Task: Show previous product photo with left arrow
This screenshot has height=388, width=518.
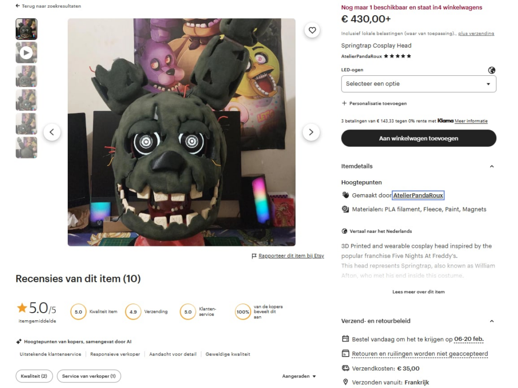Action: pos(52,132)
